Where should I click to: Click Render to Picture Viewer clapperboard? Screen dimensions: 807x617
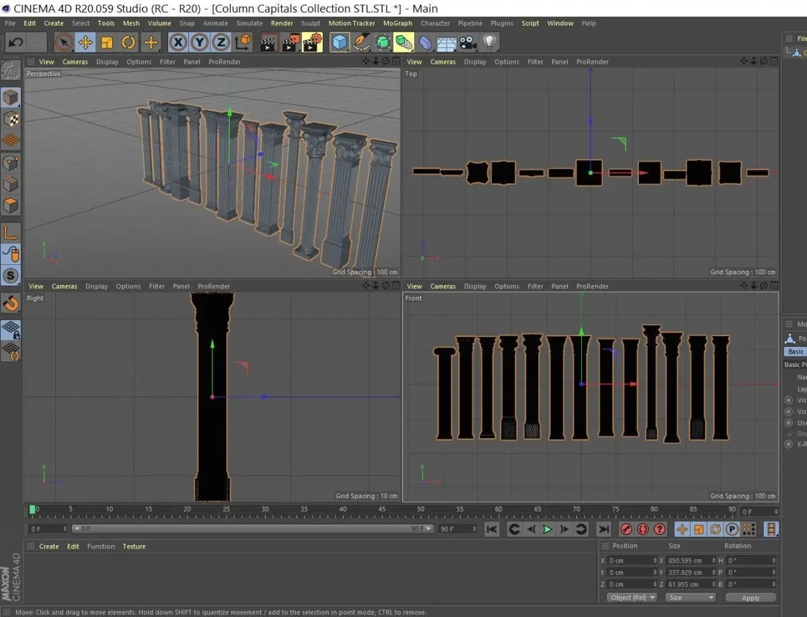(x=290, y=42)
